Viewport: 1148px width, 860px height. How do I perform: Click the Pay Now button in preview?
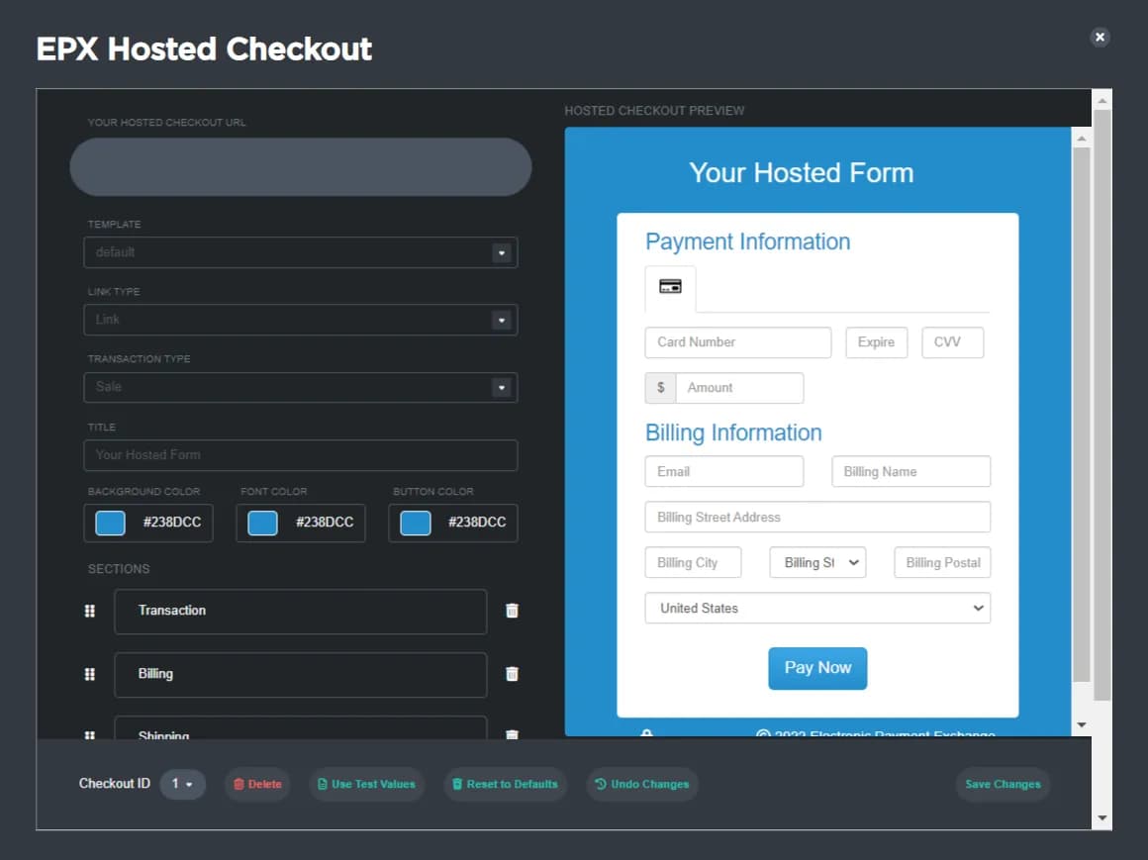coord(817,668)
